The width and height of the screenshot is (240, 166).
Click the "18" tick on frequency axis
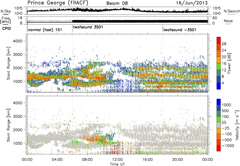(20, 18)
